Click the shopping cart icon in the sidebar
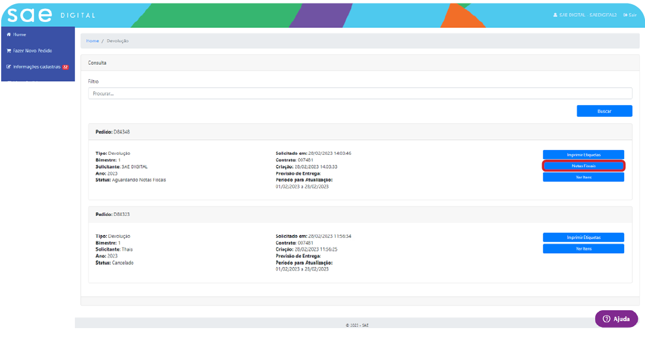Image resolution: width=645 pixels, height=337 pixels. pyautogui.click(x=9, y=51)
